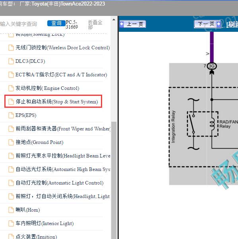This screenshot has width=238, height=239.
Task: Click the list panel scrollbar thumb
Action: pyautogui.click(x=114, y=180)
